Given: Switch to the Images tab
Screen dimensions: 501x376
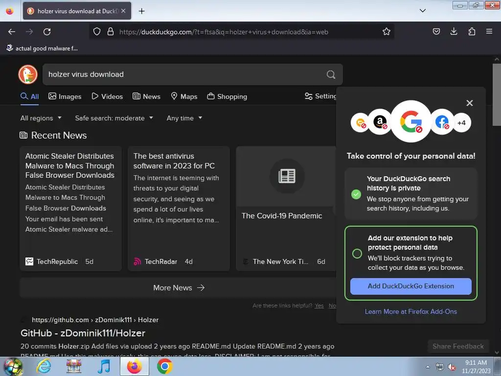Looking at the screenshot, I should tap(65, 96).
